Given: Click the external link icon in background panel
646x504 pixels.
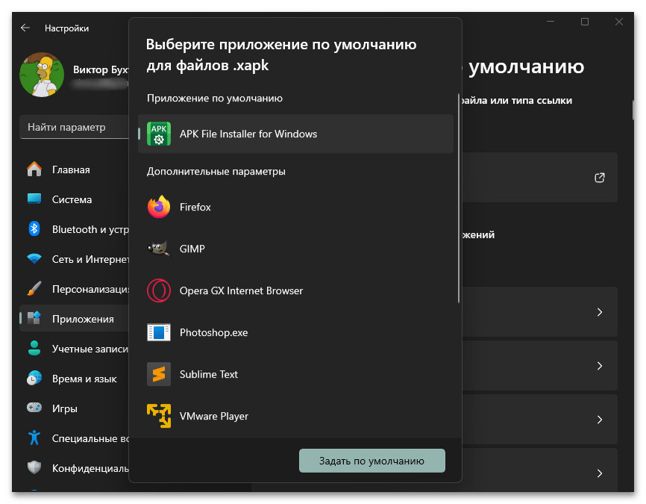Looking at the screenshot, I should tap(600, 178).
